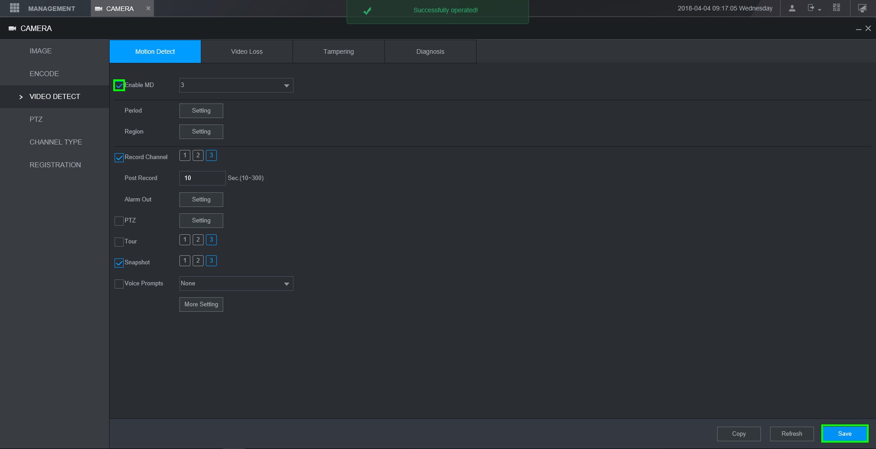876x449 pixels.
Task: Switch to the Video Loss tab
Action: [x=247, y=52]
